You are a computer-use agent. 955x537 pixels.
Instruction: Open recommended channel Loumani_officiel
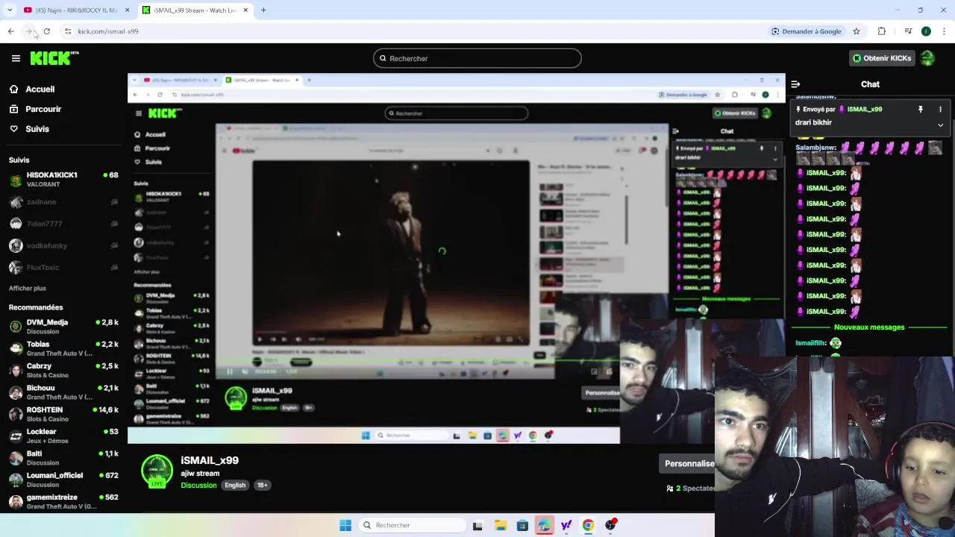[x=63, y=480]
